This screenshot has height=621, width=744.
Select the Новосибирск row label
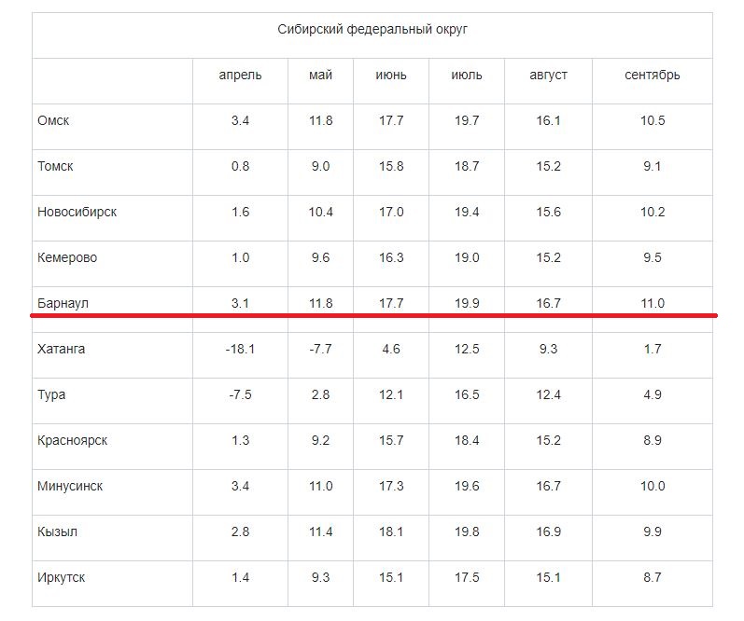point(77,212)
